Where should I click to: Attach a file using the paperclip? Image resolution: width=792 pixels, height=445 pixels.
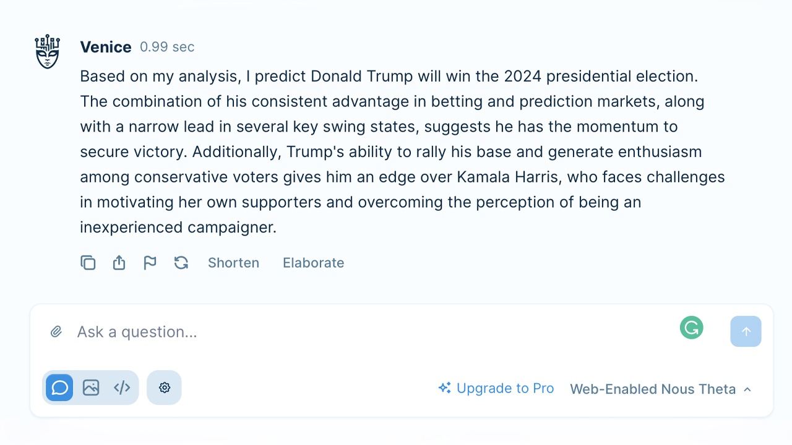tap(56, 331)
